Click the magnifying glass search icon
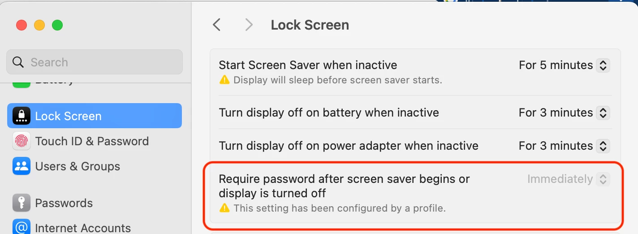The height and width of the screenshot is (234, 638). point(18,62)
